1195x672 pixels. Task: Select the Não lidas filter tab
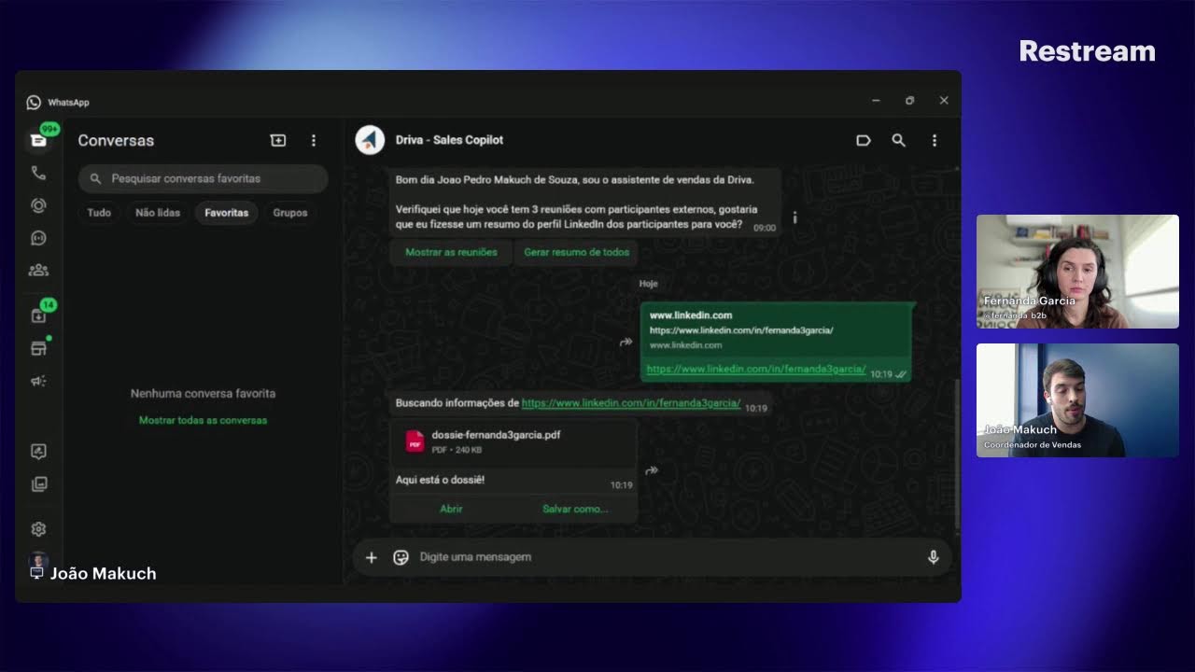[158, 213]
